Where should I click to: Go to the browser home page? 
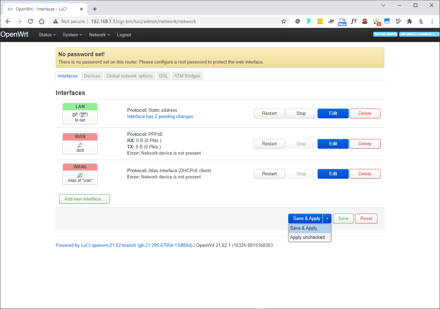pos(42,21)
